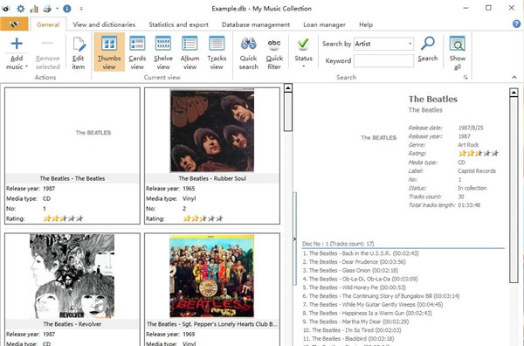
Task: Open Add music dropdown arrow
Action: (x=26, y=66)
